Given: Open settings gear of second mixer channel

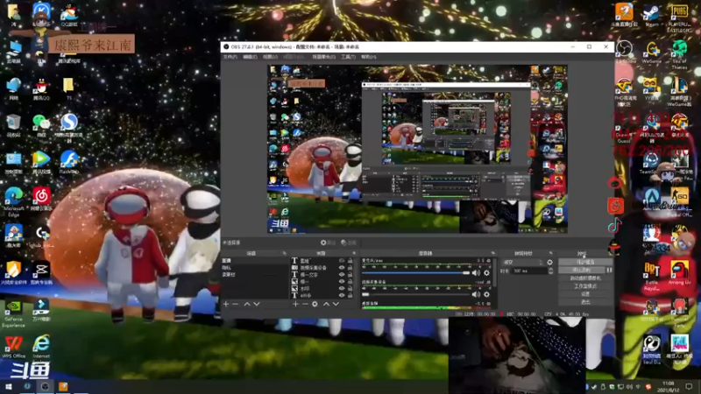Looking at the screenshot, I should [x=486, y=294].
